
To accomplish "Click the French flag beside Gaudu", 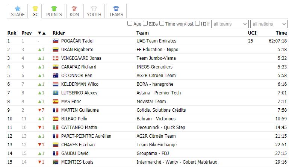I will click(56, 153).
